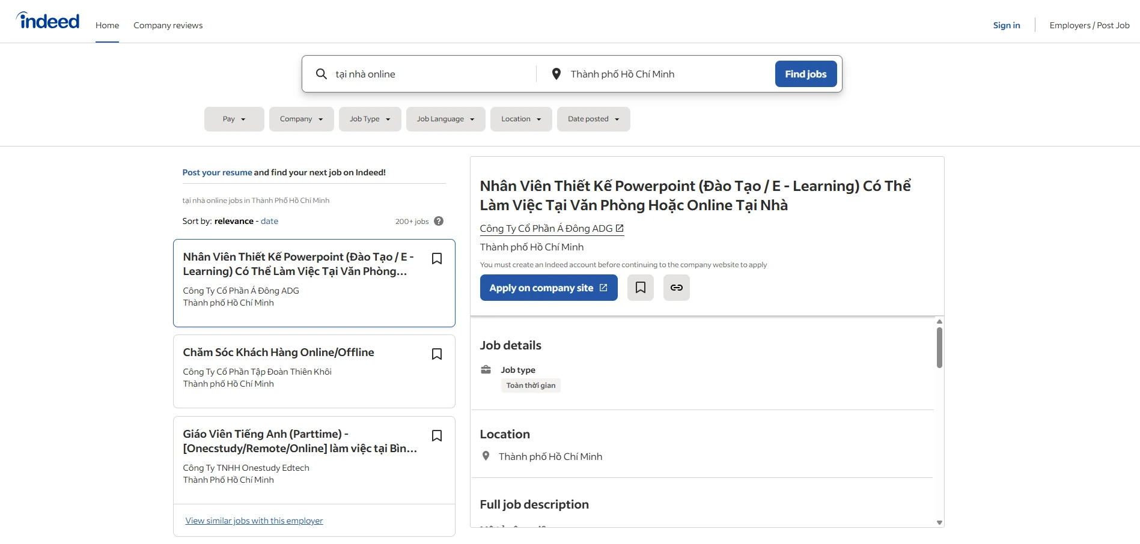Click the location pin icon in search bar
1140x544 pixels.
(556, 74)
